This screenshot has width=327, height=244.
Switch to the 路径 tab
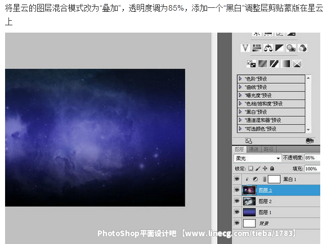pyautogui.click(x=268, y=149)
